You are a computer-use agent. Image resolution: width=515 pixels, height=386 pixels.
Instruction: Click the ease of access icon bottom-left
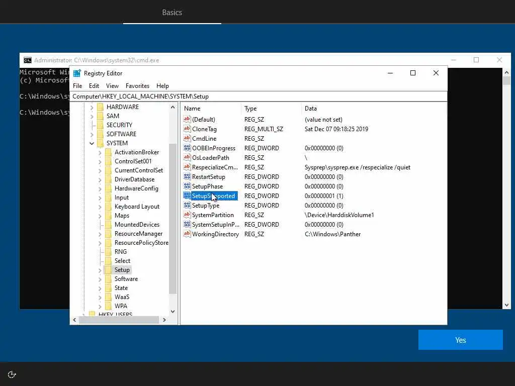[12, 374]
